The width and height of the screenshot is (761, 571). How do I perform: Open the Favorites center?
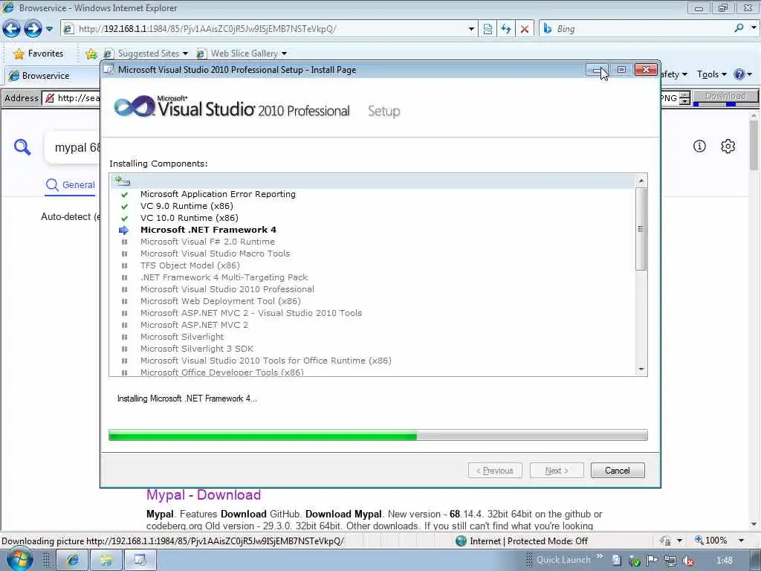click(x=39, y=54)
